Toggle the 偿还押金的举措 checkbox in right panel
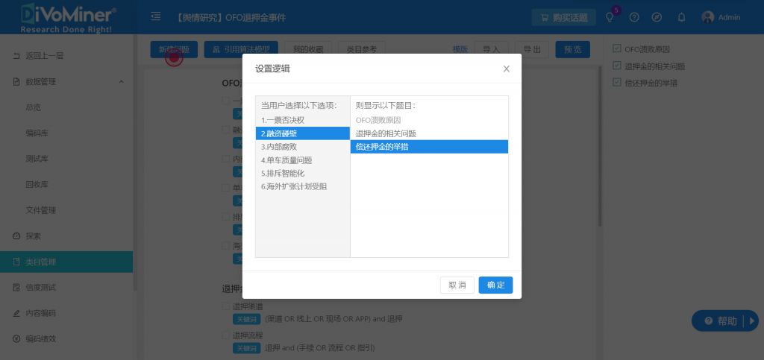The height and width of the screenshot is (360, 764). [617, 82]
